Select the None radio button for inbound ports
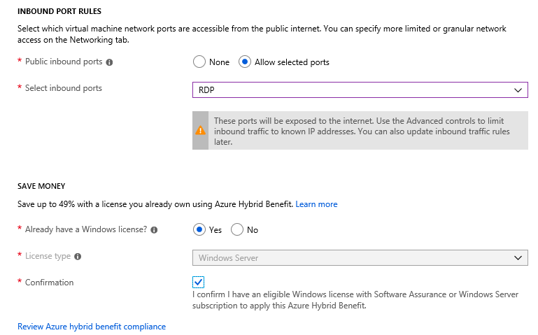The image size is (538, 335). 199,62
